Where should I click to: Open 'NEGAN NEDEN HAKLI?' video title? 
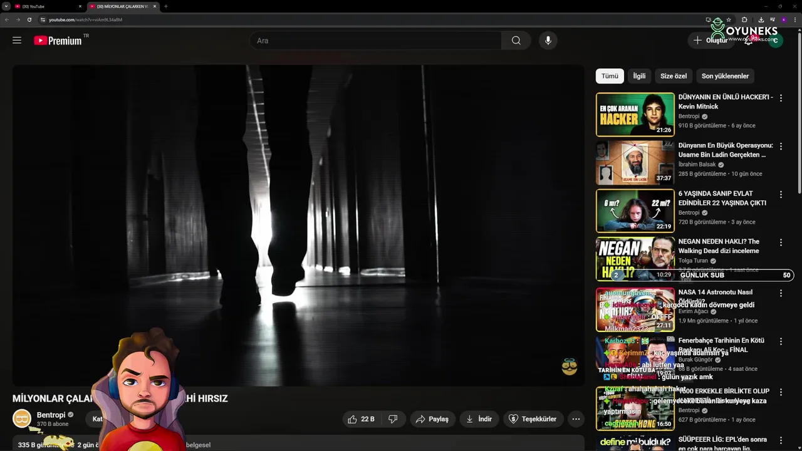[719, 246]
